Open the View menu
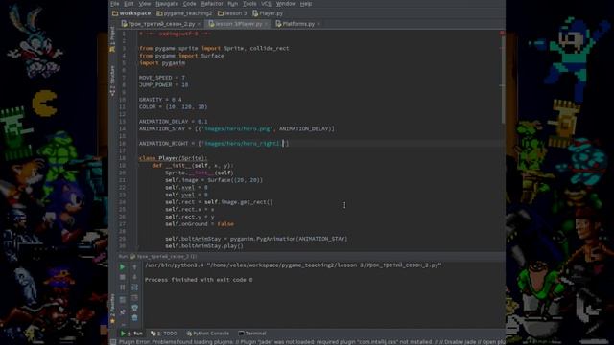Screen dimensions: 614x345 tap(145, 4)
